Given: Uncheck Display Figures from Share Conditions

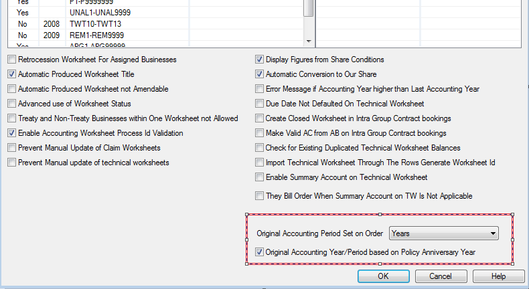Looking at the screenshot, I should tap(260, 60).
